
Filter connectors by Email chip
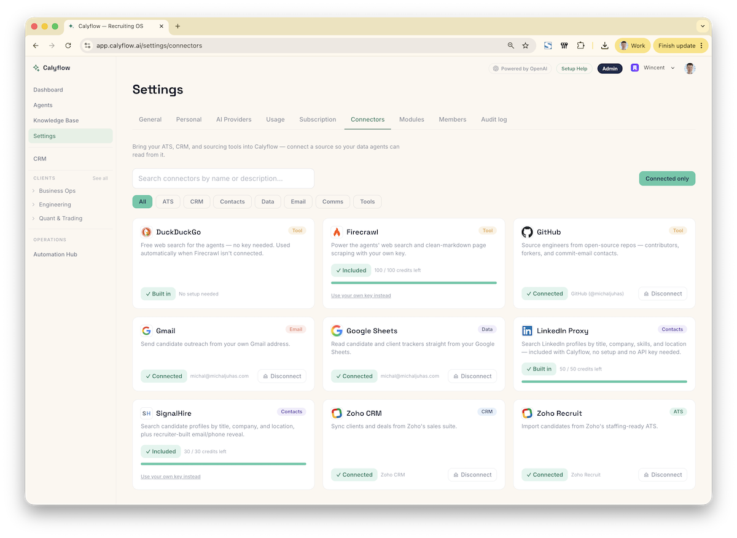[x=298, y=201]
